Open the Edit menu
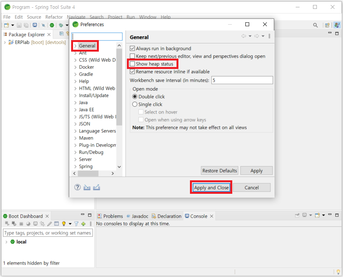 pos(18,17)
